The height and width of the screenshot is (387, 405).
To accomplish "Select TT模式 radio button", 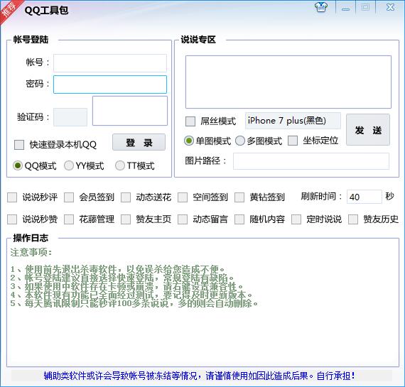I will [120, 165].
